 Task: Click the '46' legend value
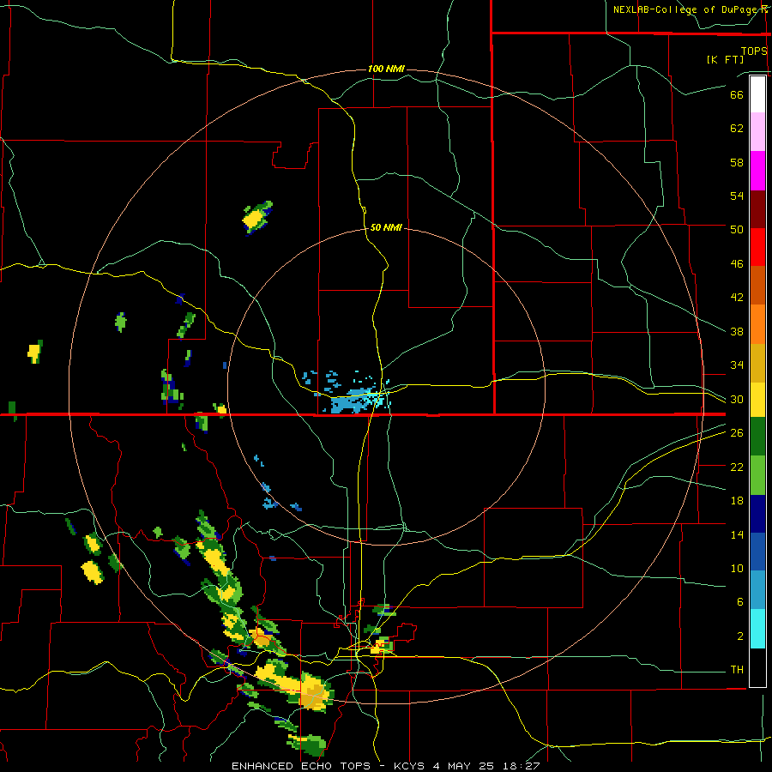[737, 263]
